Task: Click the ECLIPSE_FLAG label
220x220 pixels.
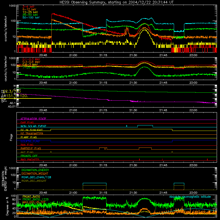Action: pyautogui.click(x=30, y=141)
